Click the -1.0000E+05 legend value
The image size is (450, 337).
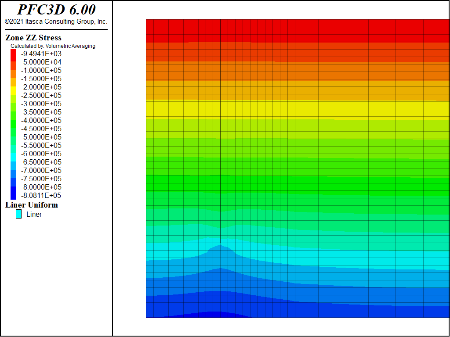pos(41,71)
